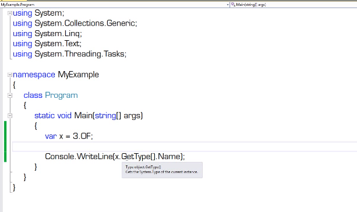Click the 'args' parameter name
Screen dimensions: 357x212
(132, 116)
